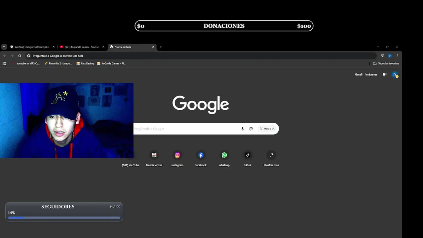Image resolution: width=423 pixels, height=238 pixels.
Task: Minimize the Chrome window
Action: pyautogui.click(x=378, y=47)
